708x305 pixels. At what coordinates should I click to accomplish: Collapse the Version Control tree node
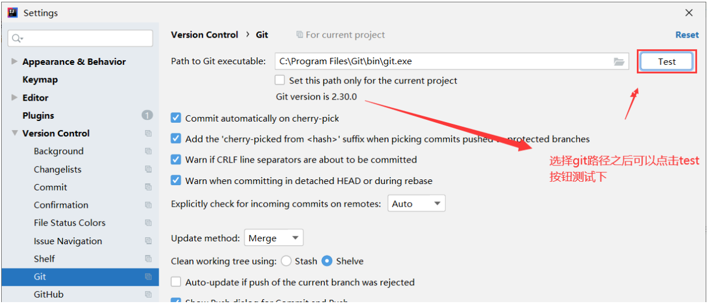[14, 133]
